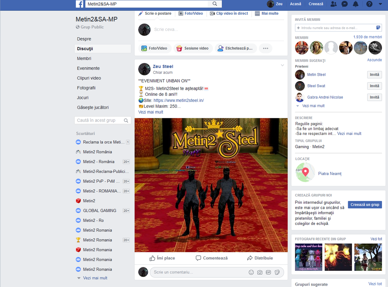Click Foto/Video pill button in composer
This screenshot has height=287, width=388.
point(154,48)
